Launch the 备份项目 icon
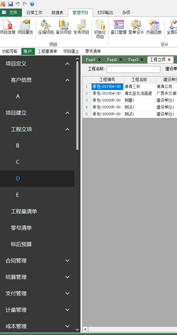The width and height of the screenshot is (177, 335). tap(63, 27)
